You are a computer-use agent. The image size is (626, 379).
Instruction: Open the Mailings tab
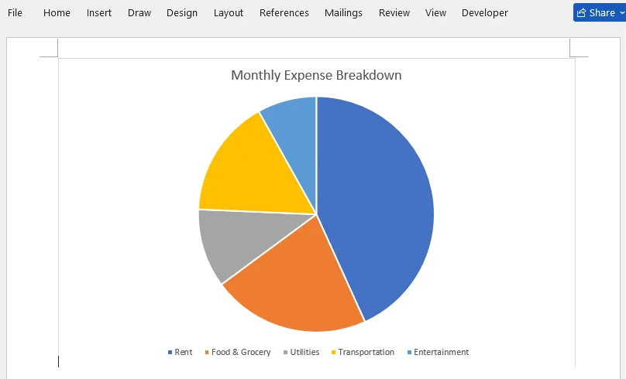pyautogui.click(x=343, y=12)
